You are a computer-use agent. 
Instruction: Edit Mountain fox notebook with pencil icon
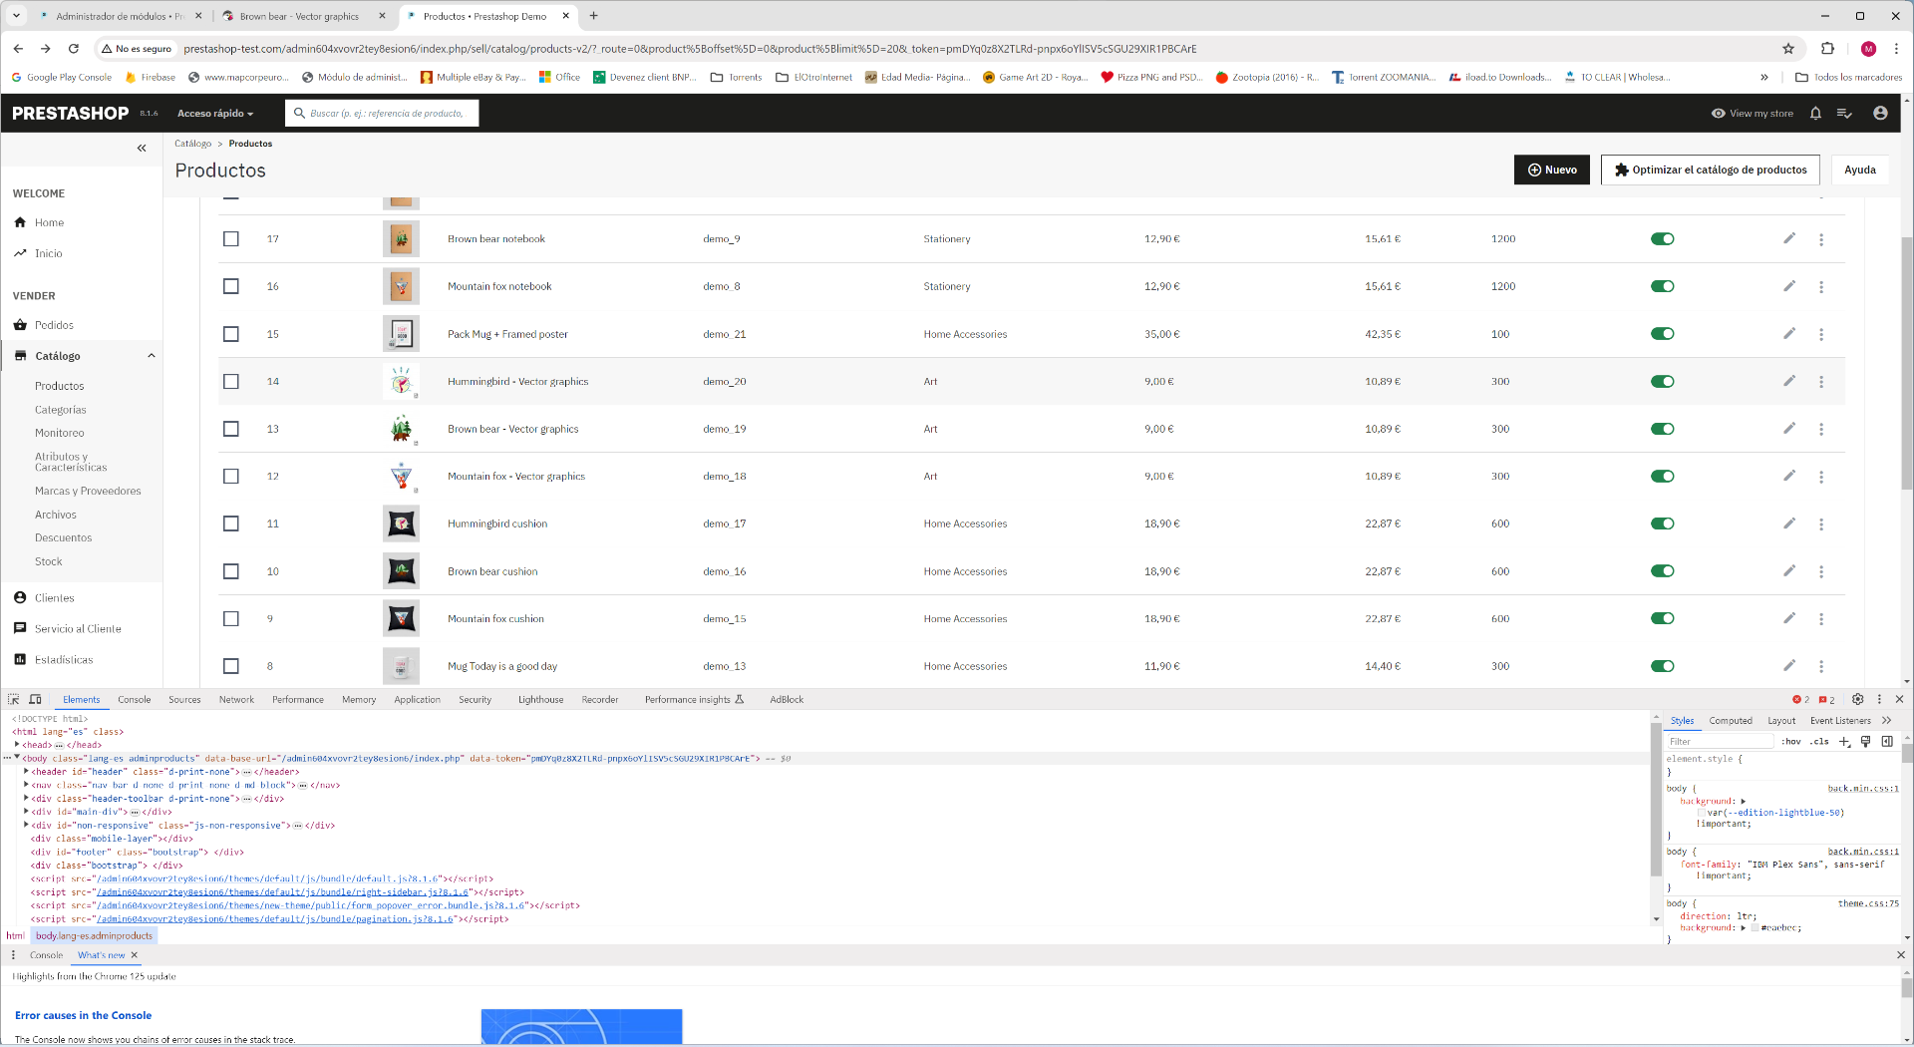pos(1789,286)
